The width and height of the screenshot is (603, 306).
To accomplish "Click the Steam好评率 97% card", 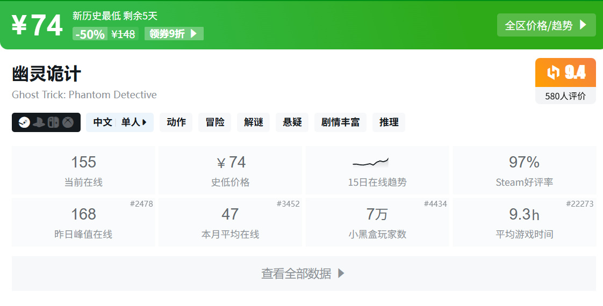I will [524, 170].
